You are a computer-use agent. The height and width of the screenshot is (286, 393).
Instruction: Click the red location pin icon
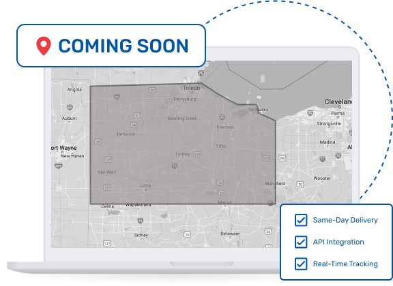click(x=44, y=46)
